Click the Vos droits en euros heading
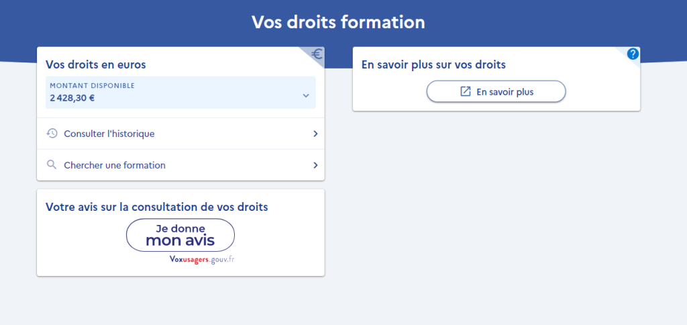 tap(95, 64)
